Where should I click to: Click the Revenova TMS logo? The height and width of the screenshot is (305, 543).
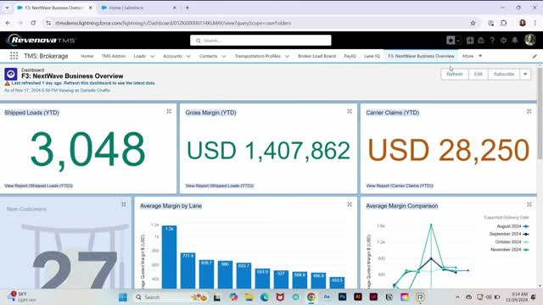tap(41, 40)
